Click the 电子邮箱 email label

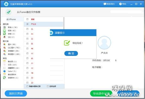[x=97, y=67]
